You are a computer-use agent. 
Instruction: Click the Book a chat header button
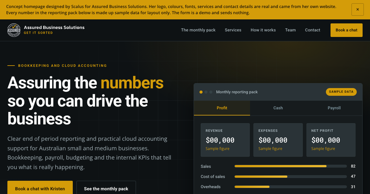tap(347, 30)
